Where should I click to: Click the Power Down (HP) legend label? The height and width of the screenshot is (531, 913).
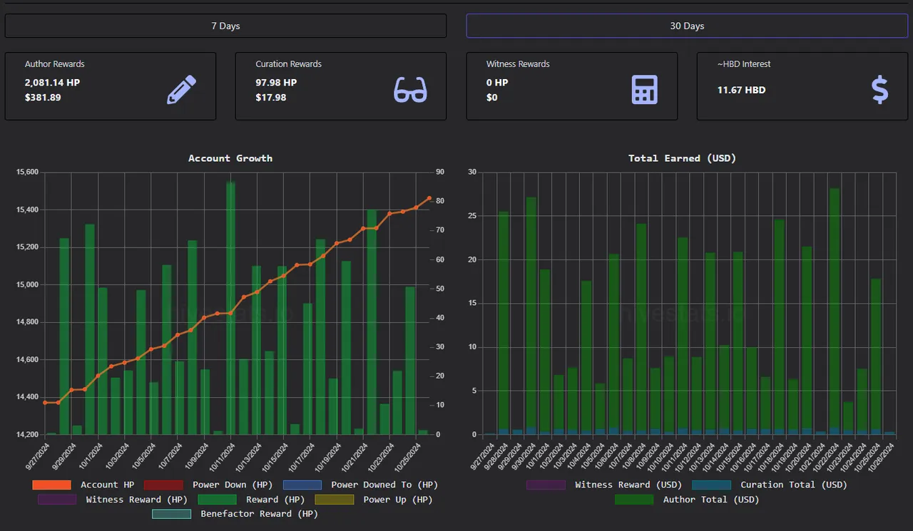(x=233, y=485)
